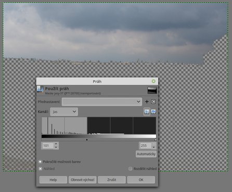Click the high threshold 255 input field
This screenshot has height=192, width=232.
146,146
